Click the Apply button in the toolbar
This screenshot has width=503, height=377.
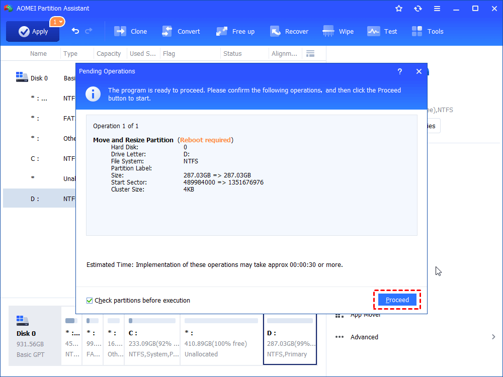point(33,31)
